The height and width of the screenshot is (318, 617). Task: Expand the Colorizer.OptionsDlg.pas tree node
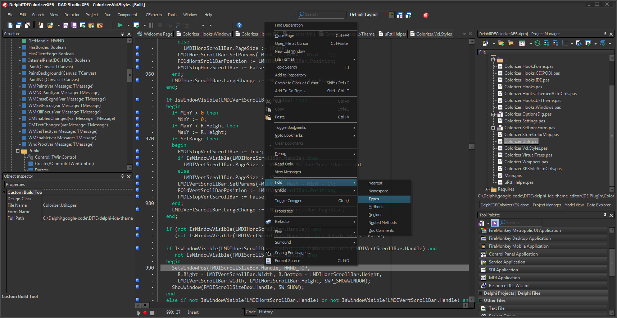click(493, 114)
